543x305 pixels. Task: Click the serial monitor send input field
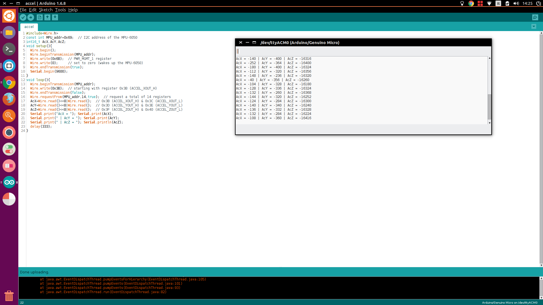362,51
